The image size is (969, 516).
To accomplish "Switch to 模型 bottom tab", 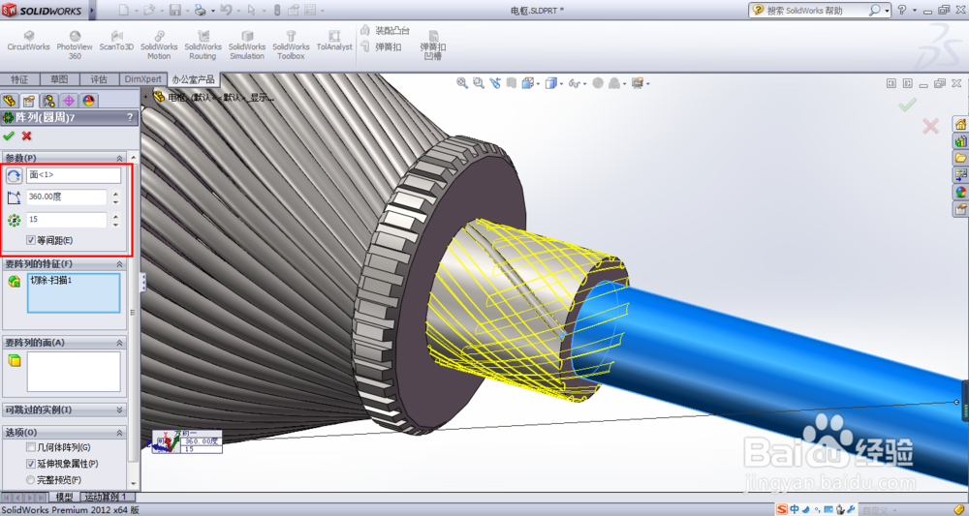I will click(64, 497).
